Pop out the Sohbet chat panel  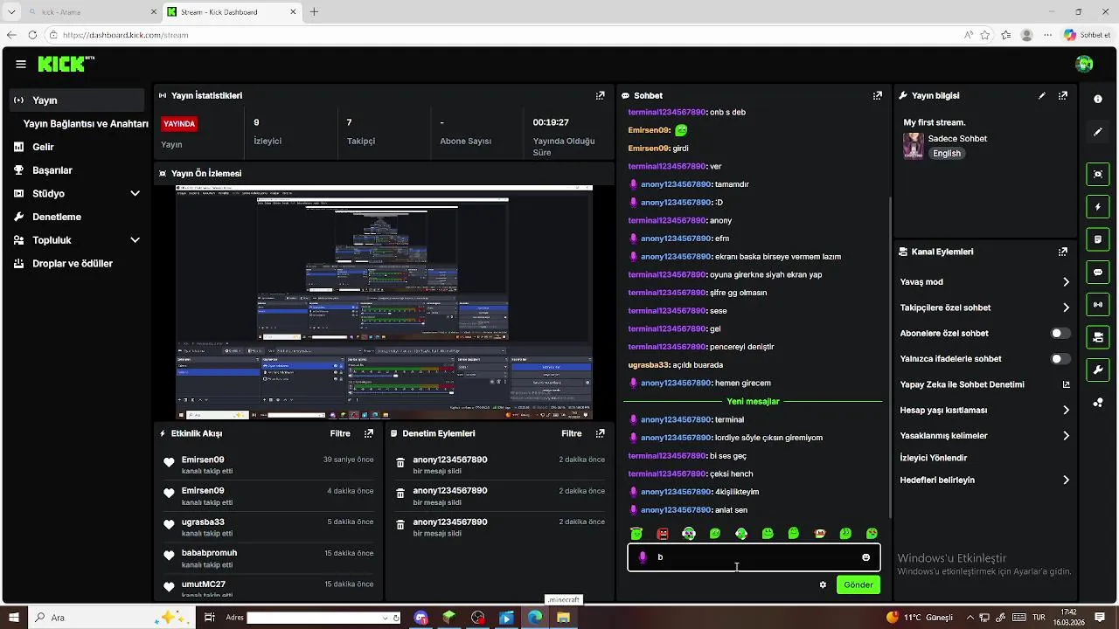coord(877,95)
